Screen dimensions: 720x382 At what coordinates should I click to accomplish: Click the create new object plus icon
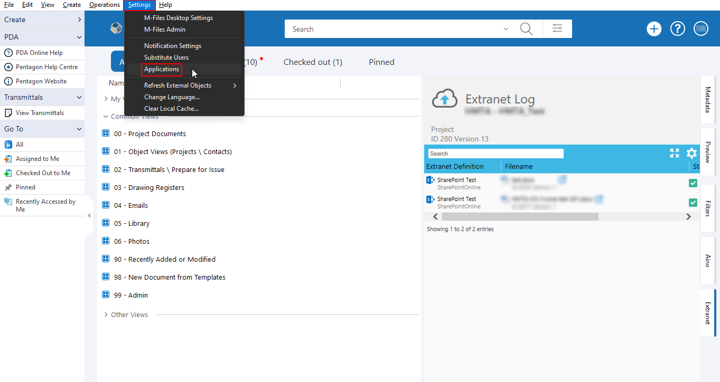(x=654, y=29)
